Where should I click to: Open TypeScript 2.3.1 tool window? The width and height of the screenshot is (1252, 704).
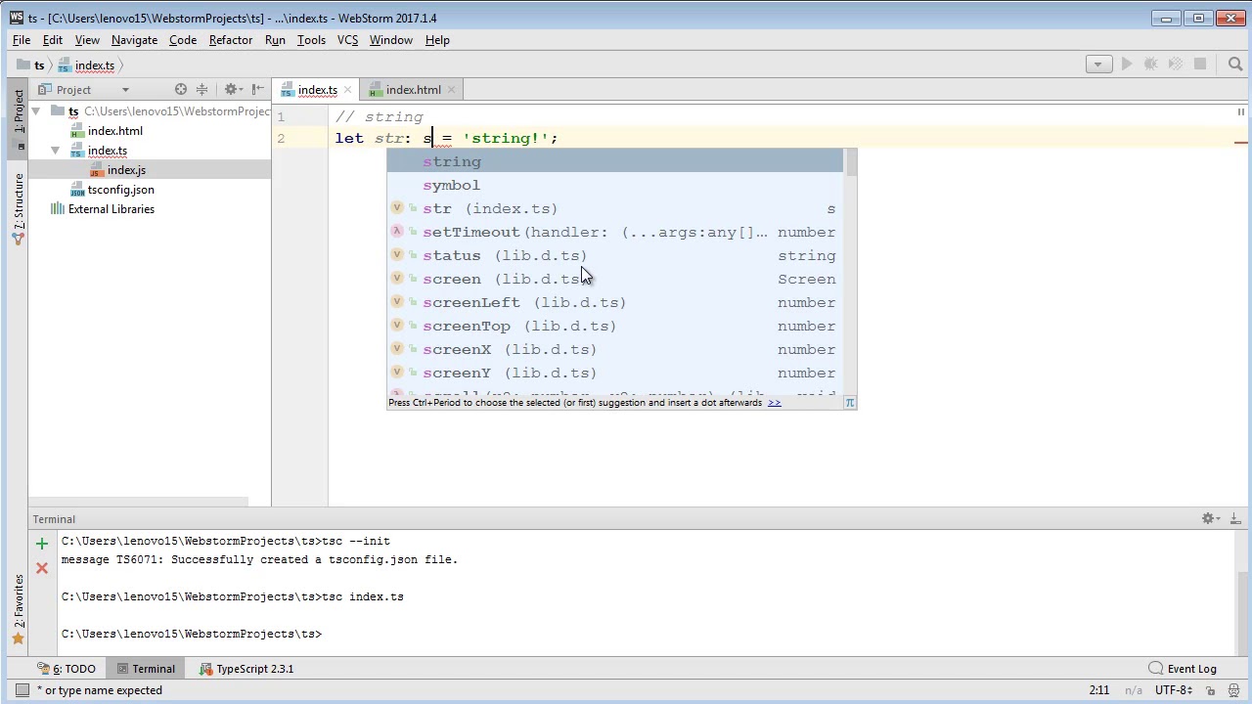[x=246, y=669]
